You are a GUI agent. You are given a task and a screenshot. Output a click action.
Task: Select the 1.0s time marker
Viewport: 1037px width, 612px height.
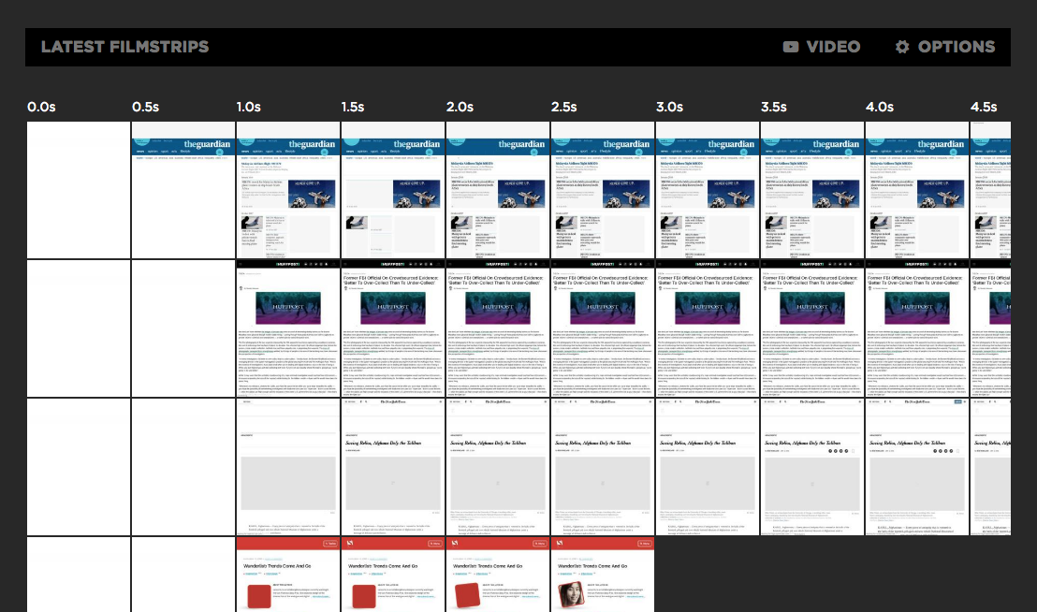249,107
